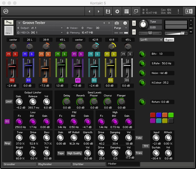Open the gear options icon
Viewport: 196px width, 169px height.
click(117, 12)
